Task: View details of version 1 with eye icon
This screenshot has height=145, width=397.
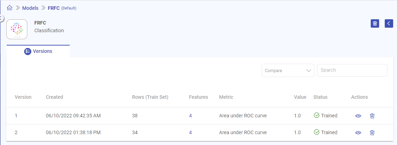Action: coord(358,116)
